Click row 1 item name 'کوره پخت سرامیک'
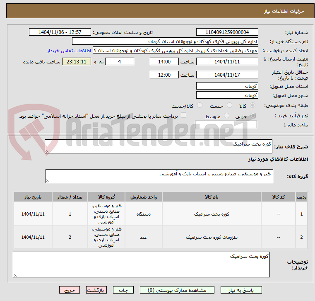The width and height of the screenshot is (315, 301). click(x=212, y=214)
